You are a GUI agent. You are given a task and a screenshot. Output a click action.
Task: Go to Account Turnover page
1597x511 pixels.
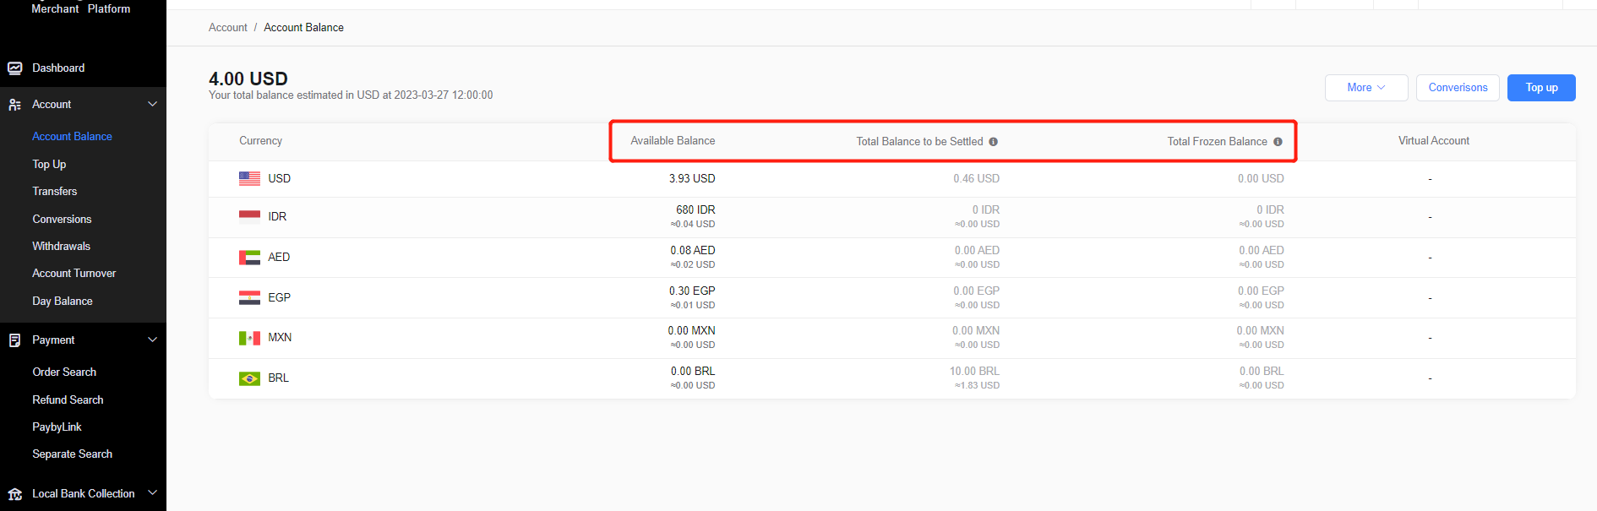tap(74, 274)
